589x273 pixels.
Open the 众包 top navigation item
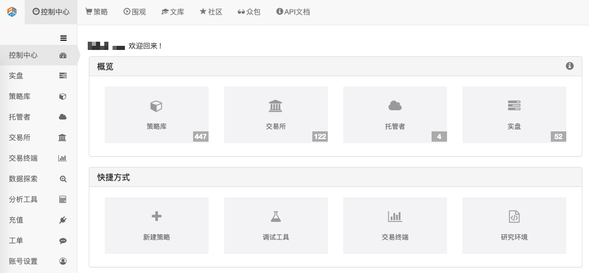click(249, 12)
